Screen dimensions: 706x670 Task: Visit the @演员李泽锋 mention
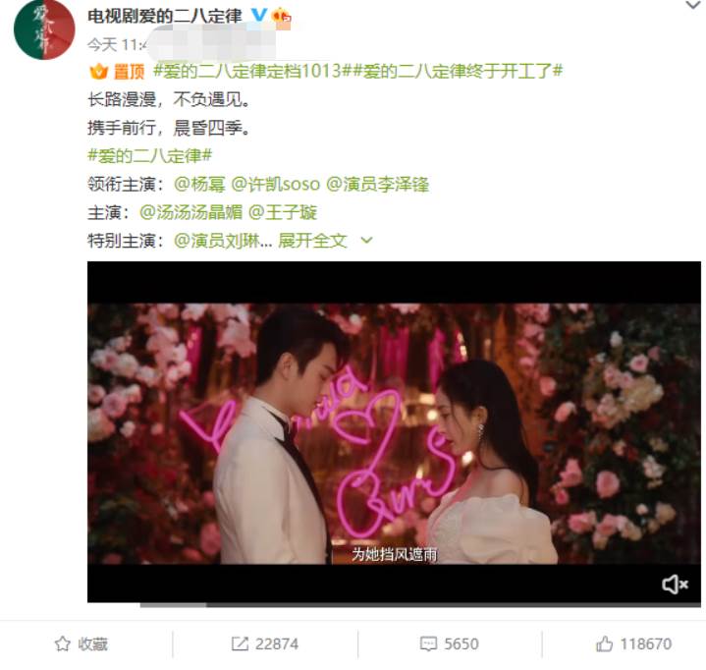[377, 185]
